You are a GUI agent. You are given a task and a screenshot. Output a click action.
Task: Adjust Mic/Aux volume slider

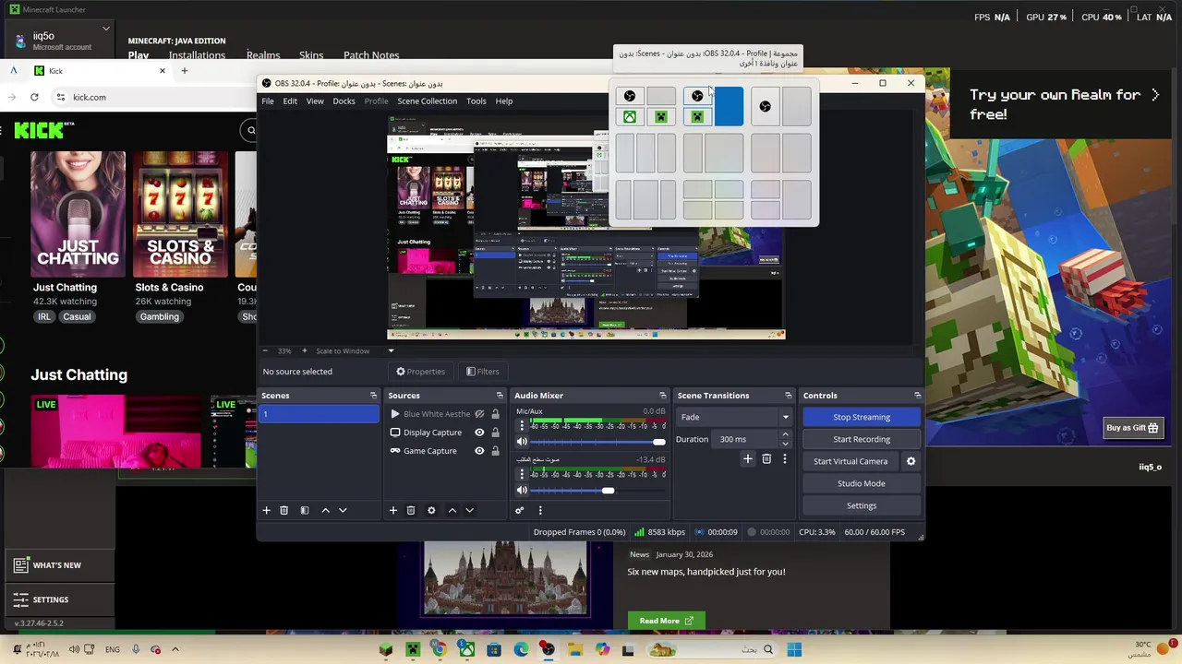(658, 442)
